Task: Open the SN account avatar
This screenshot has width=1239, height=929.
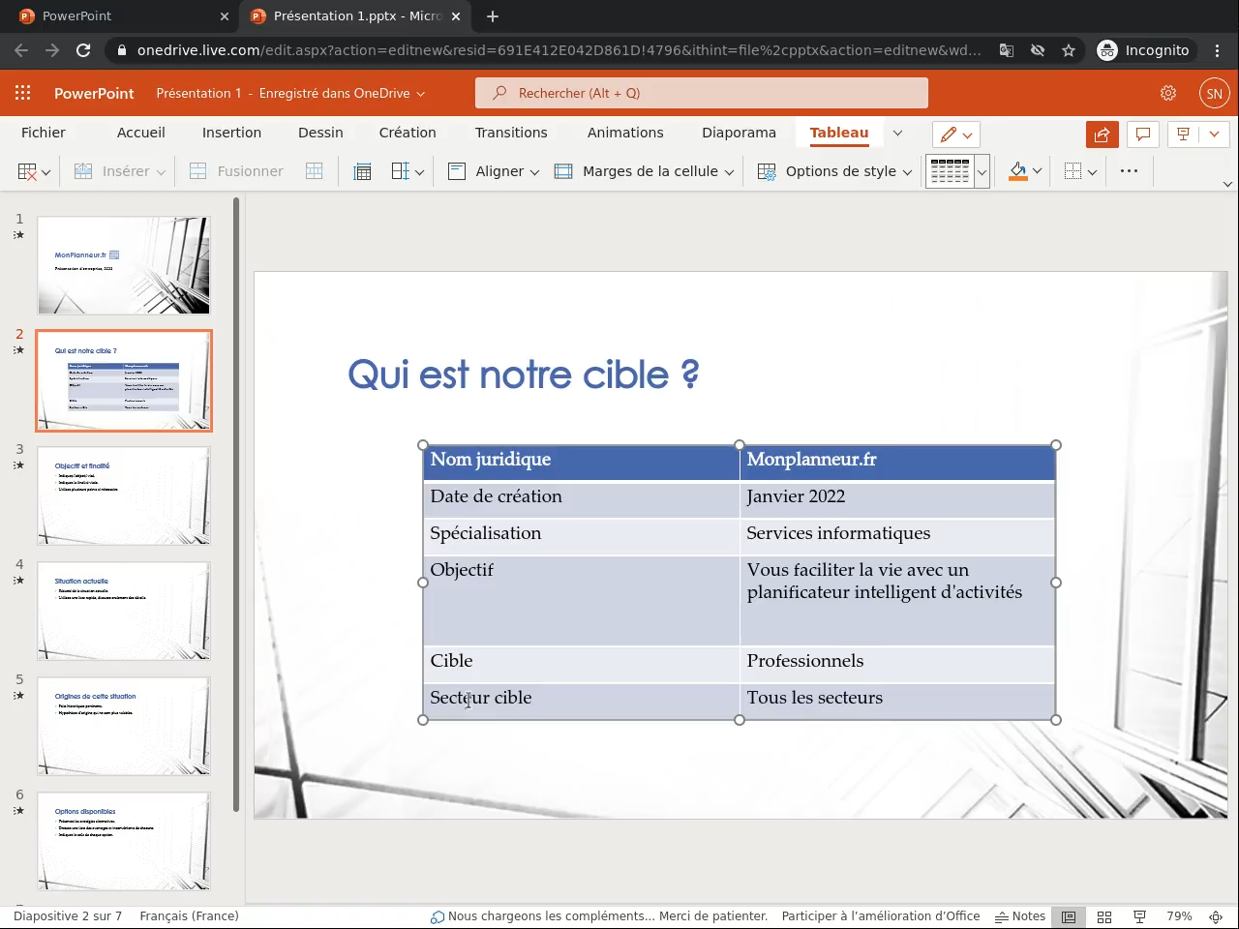Action: point(1214,93)
